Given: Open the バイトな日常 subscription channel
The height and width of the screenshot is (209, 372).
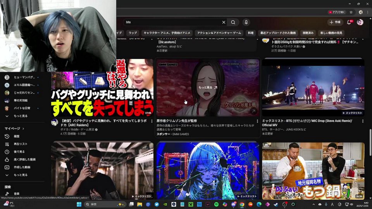Looking at the screenshot, I should (x=22, y=108).
